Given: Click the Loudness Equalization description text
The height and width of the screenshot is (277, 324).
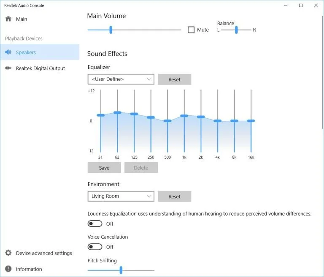Looking at the screenshot, I should [x=200, y=214].
